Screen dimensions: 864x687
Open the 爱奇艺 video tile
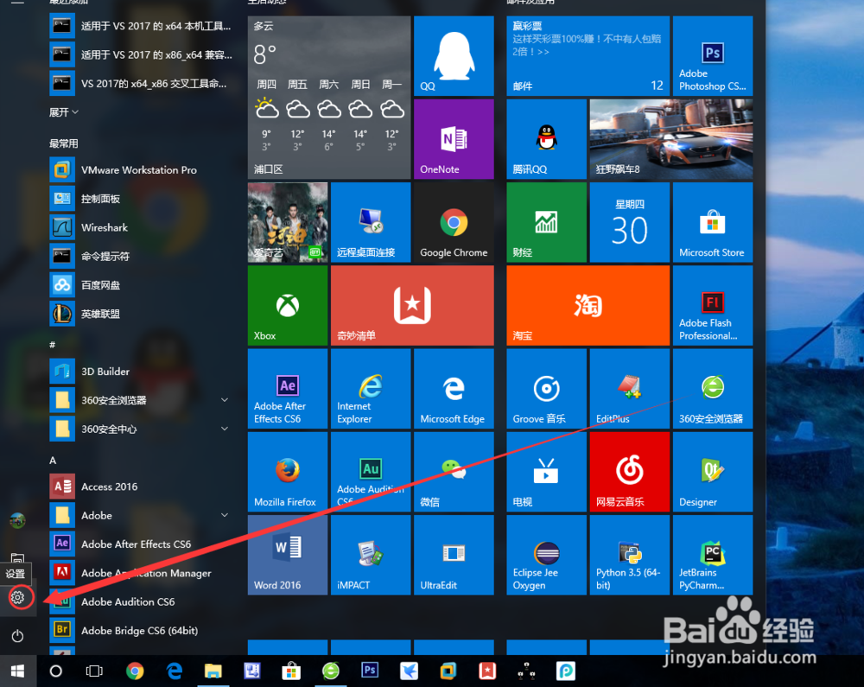287,222
